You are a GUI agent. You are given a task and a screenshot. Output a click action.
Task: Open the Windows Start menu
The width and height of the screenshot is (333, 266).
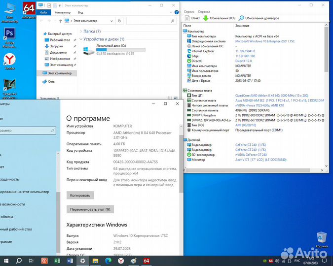(x=6, y=261)
